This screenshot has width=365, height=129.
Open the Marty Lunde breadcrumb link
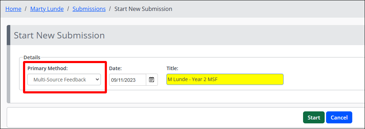click(x=47, y=9)
